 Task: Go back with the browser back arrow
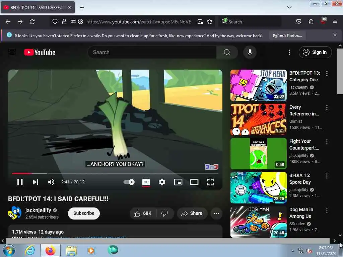[8, 22]
